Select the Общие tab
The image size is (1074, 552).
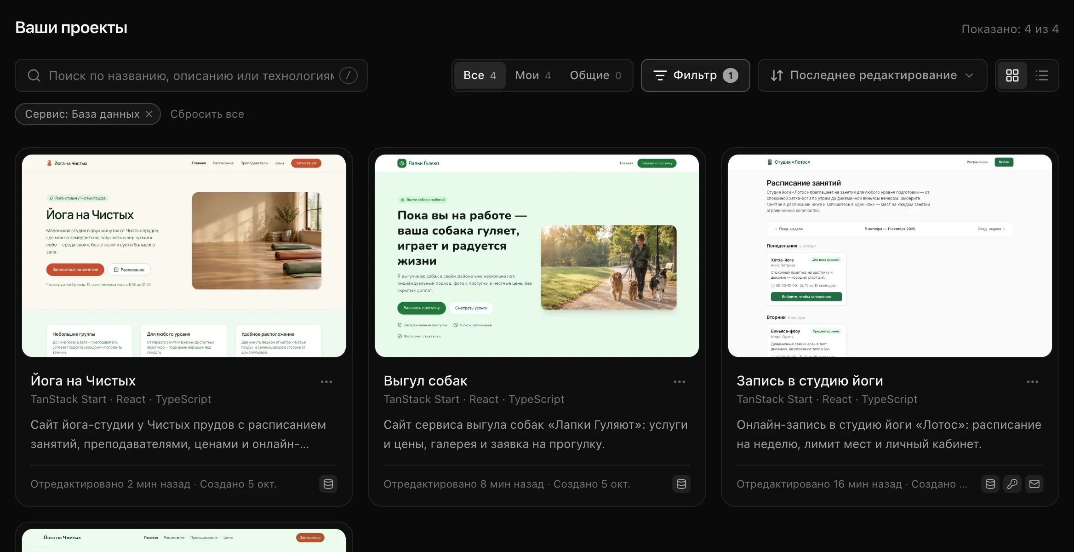pos(595,75)
